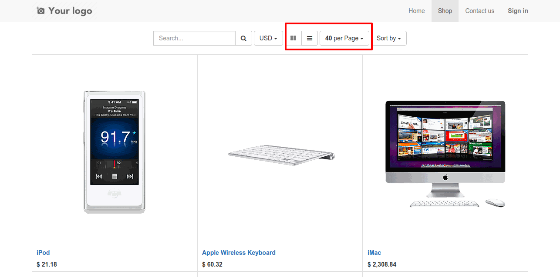This screenshot has height=277, width=560.
Task: Open the USD currency dropdown
Action: pos(268,38)
